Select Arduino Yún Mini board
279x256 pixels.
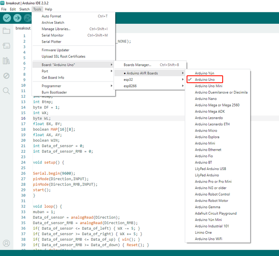coord(218,220)
